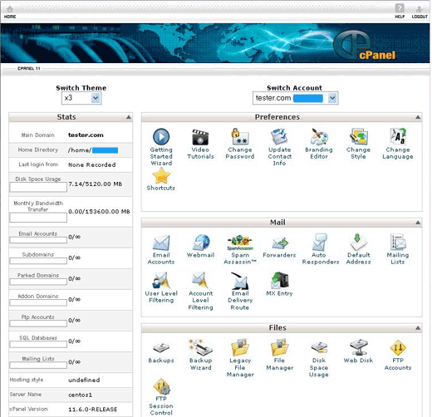Open Auto Responders
This screenshot has width=432, height=417.
click(x=321, y=249)
